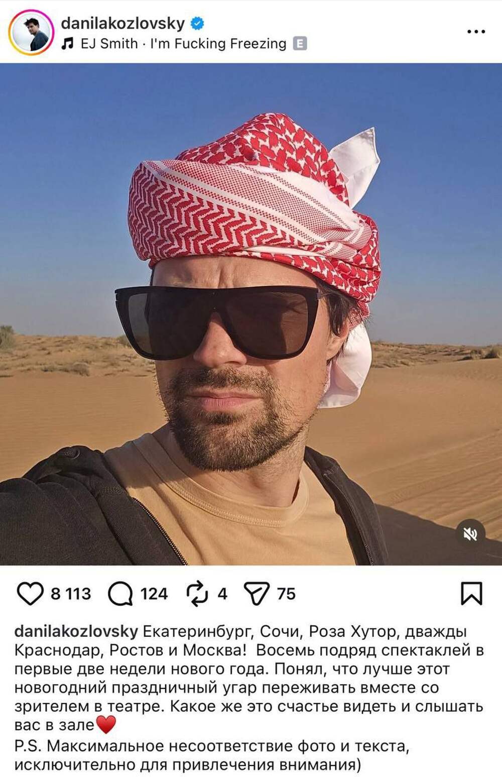
Task: View the 4 reposts count
Action: [x=222, y=594]
